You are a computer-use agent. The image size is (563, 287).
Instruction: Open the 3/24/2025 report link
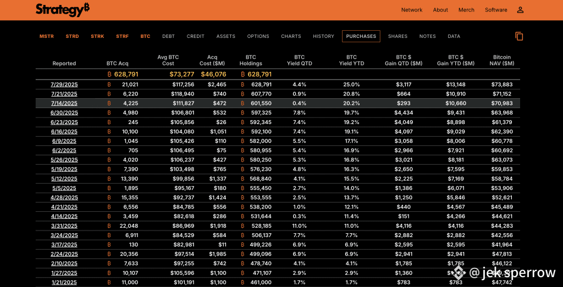(x=64, y=235)
